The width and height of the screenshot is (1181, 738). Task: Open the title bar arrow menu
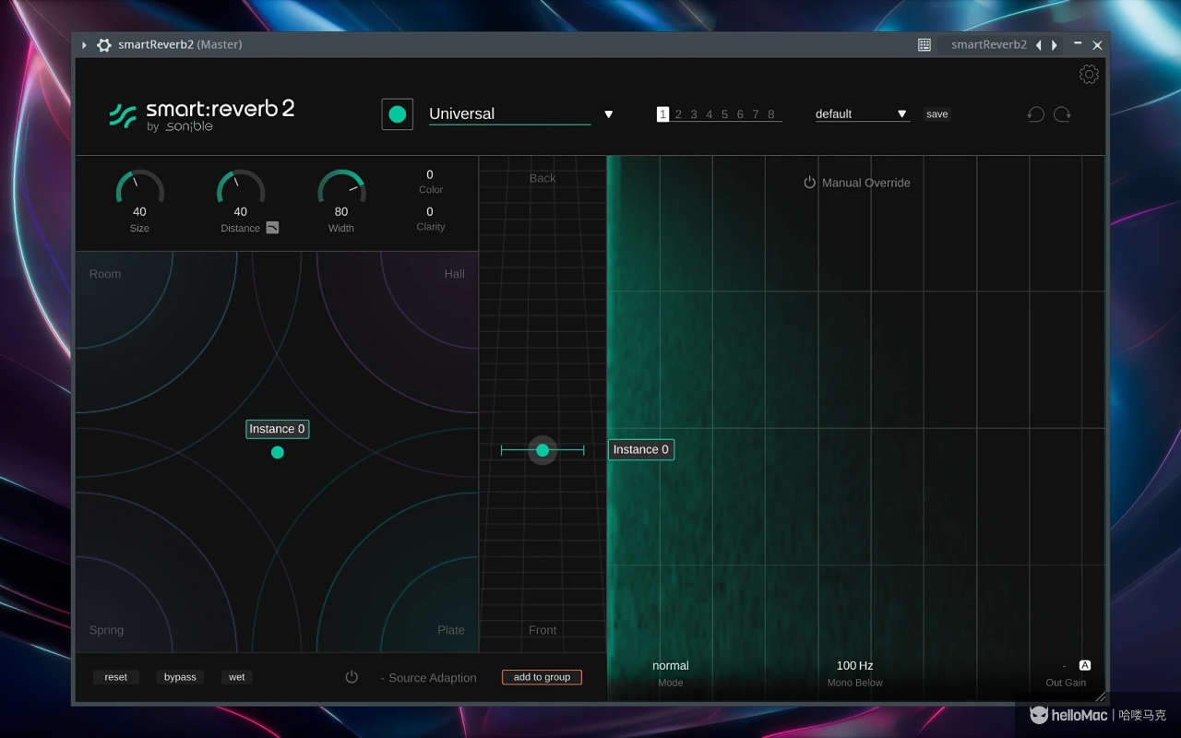[84, 44]
